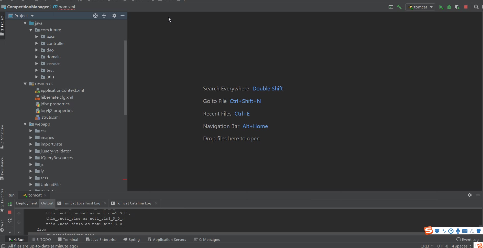Viewport: 483px width, 248px height.
Task: Collapse all using Project panel toolbar icon
Action: pyautogui.click(x=104, y=16)
